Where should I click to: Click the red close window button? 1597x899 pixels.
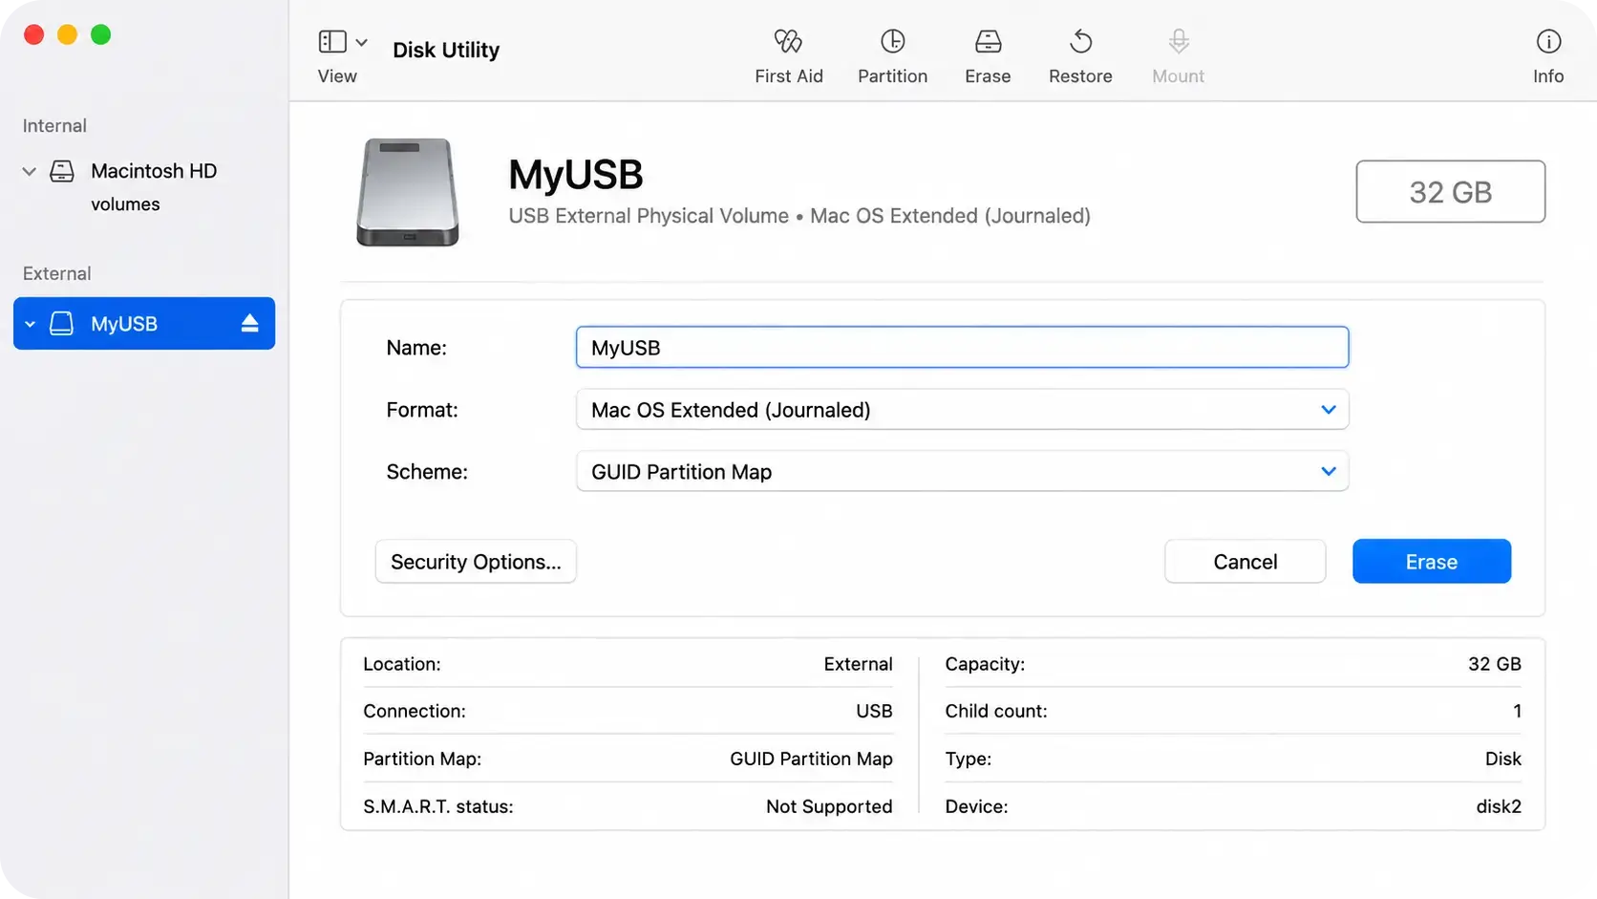[x=34, y=34]
